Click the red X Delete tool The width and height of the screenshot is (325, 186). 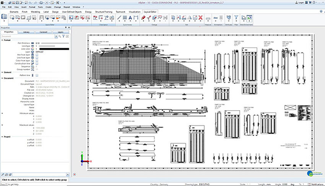(201, 18)
